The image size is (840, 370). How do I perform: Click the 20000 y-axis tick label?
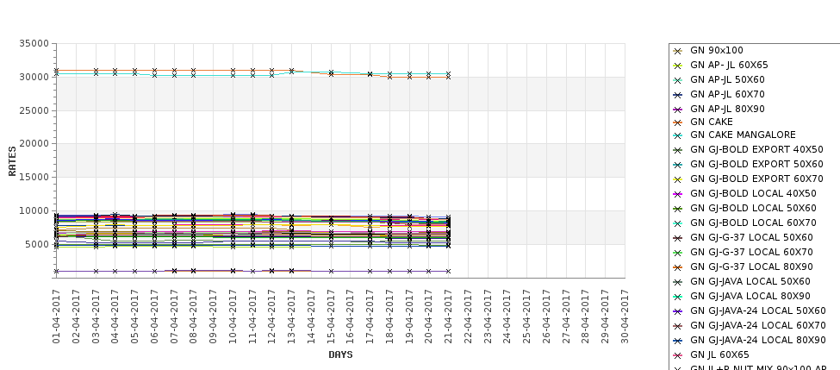pos(34,144)
